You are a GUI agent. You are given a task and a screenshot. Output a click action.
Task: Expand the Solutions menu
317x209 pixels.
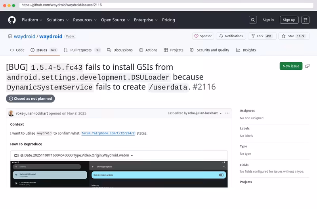pos(57,20)
